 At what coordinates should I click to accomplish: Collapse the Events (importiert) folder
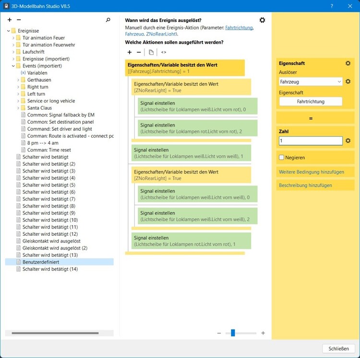(13, 66)
